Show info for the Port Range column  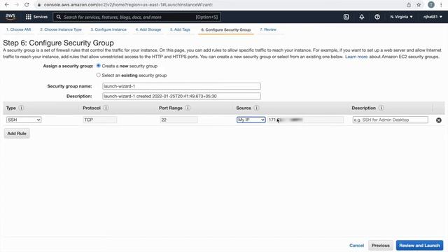pyautogui.click(x=188, y=108)
